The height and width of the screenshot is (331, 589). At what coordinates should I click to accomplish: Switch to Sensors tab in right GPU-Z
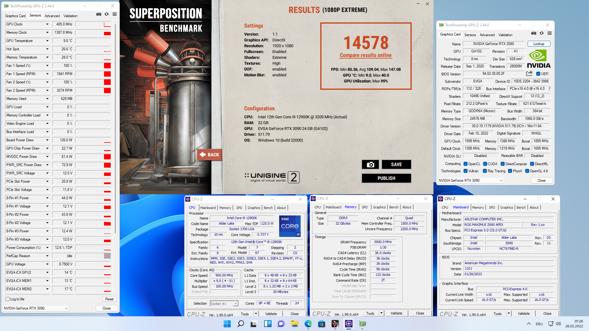470,35
